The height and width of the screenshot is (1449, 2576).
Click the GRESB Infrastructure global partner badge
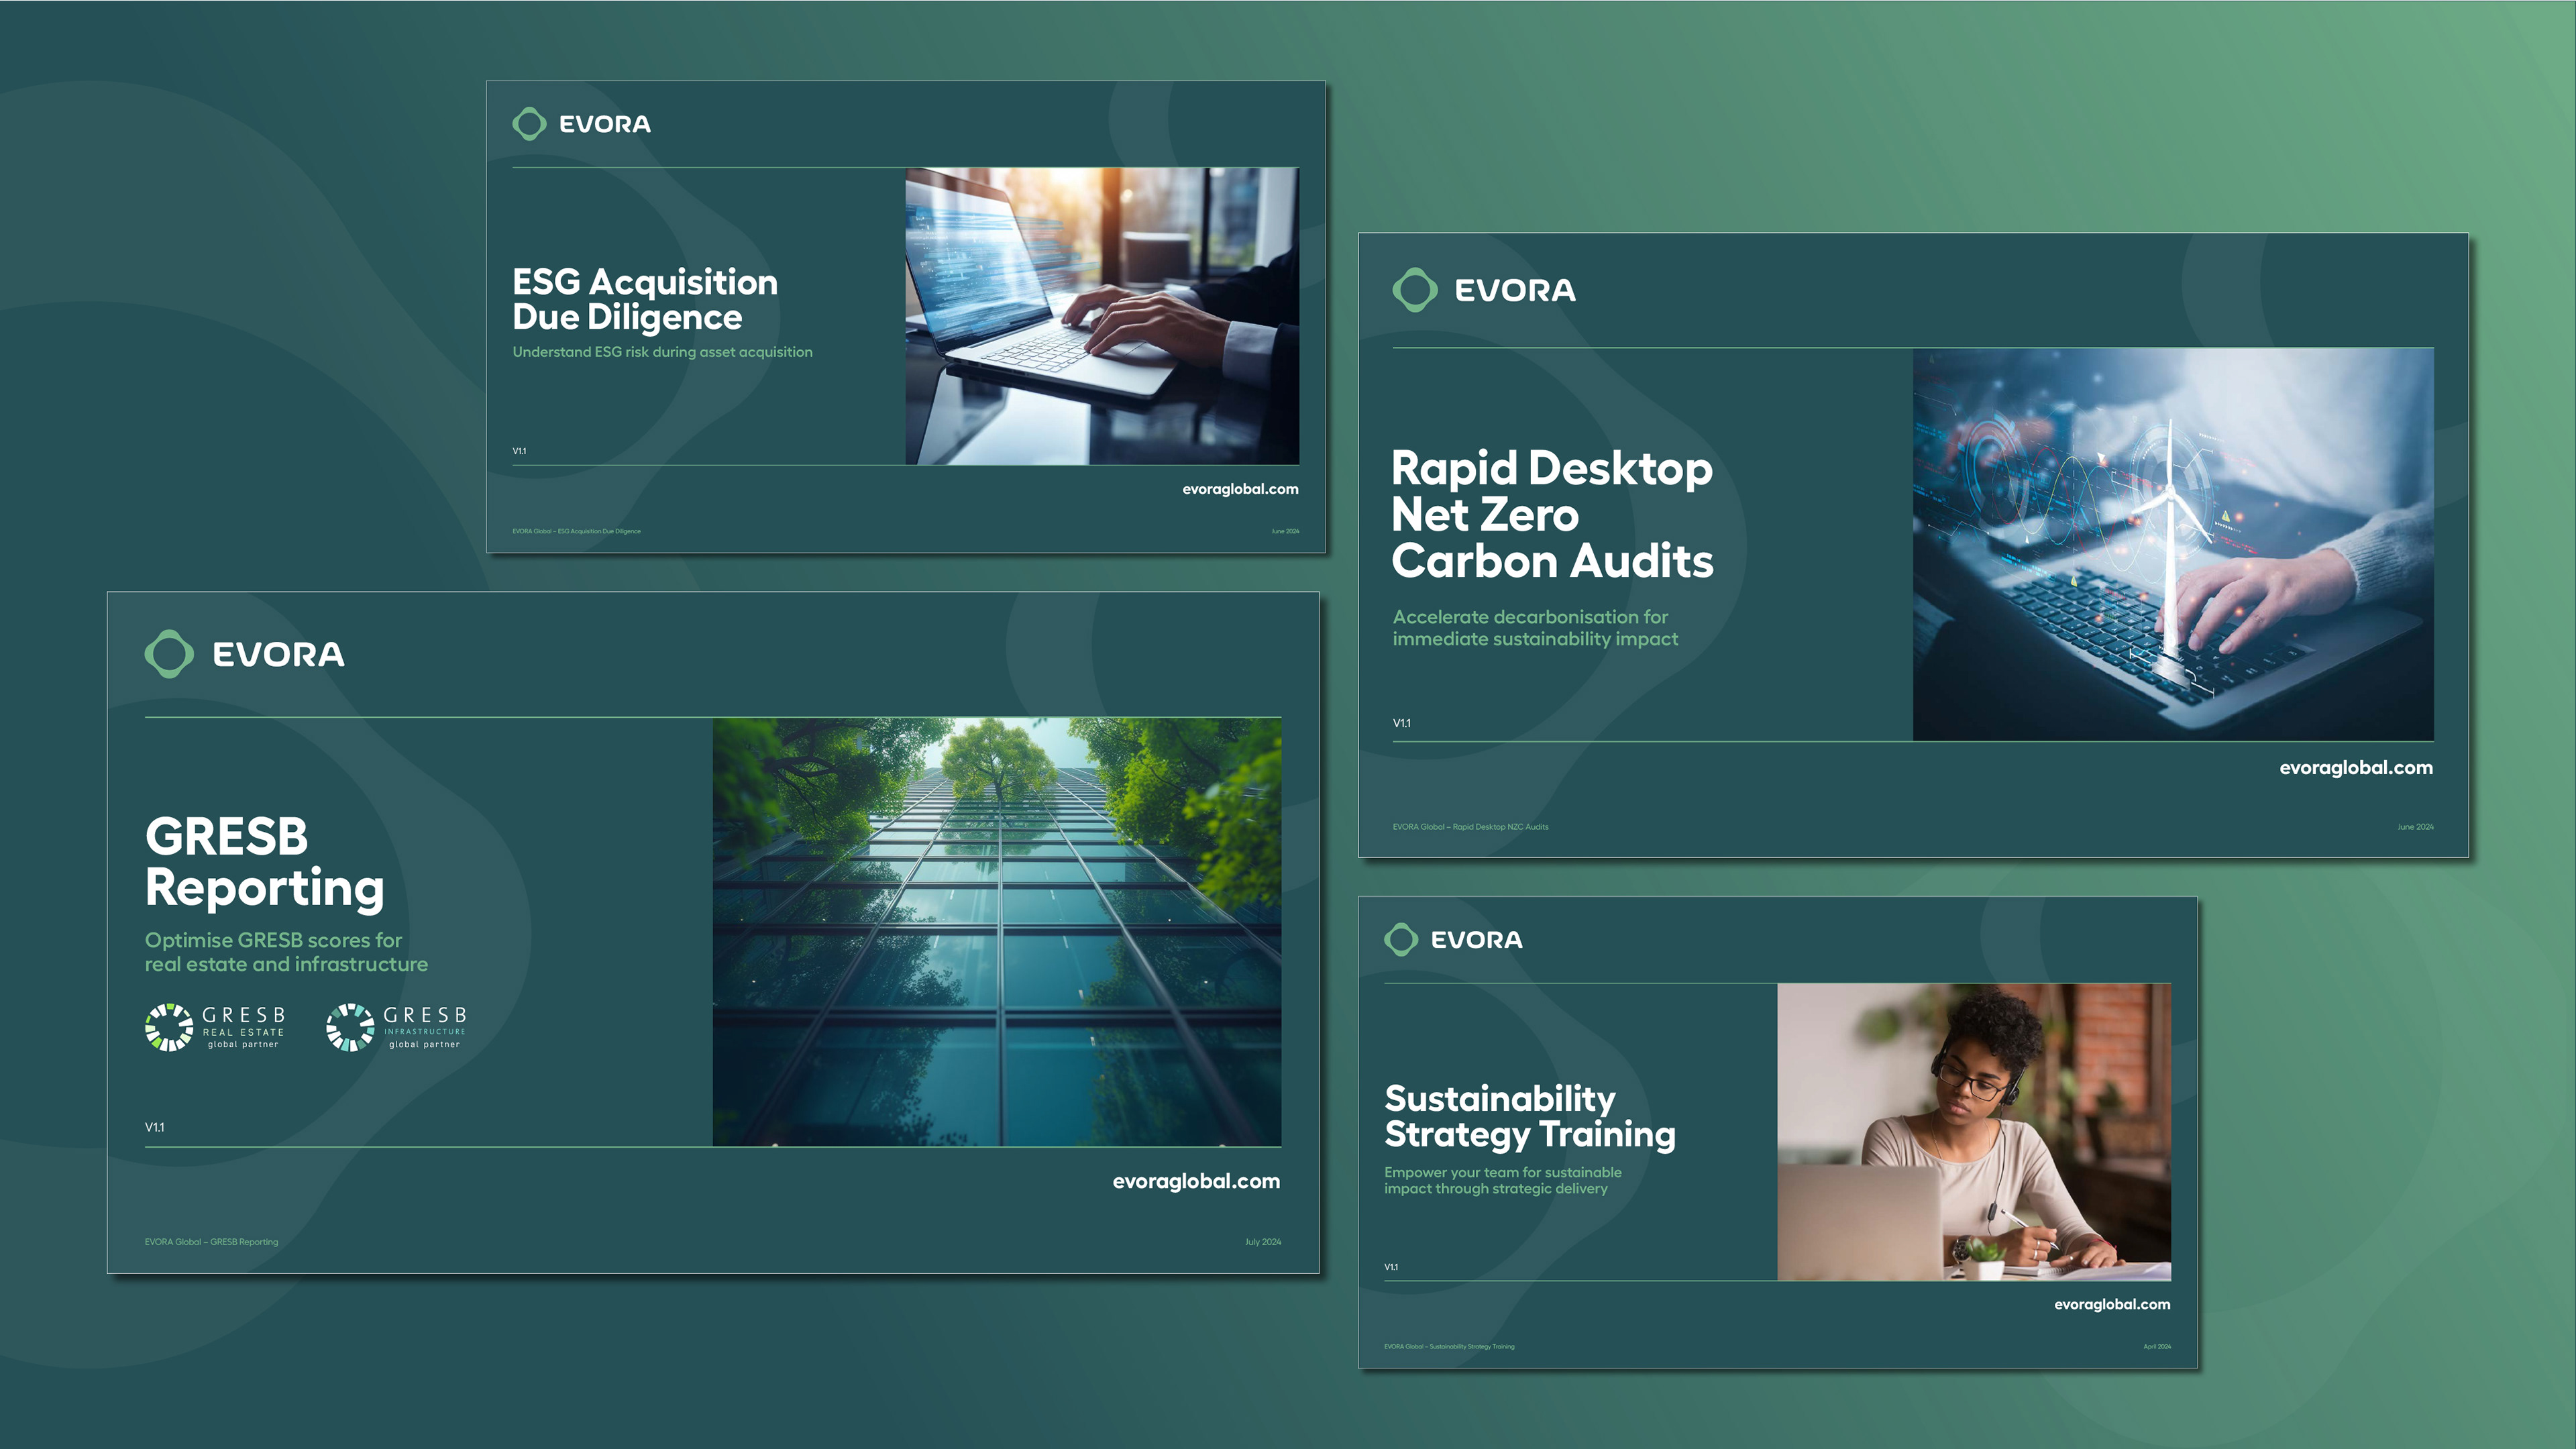397,1028
